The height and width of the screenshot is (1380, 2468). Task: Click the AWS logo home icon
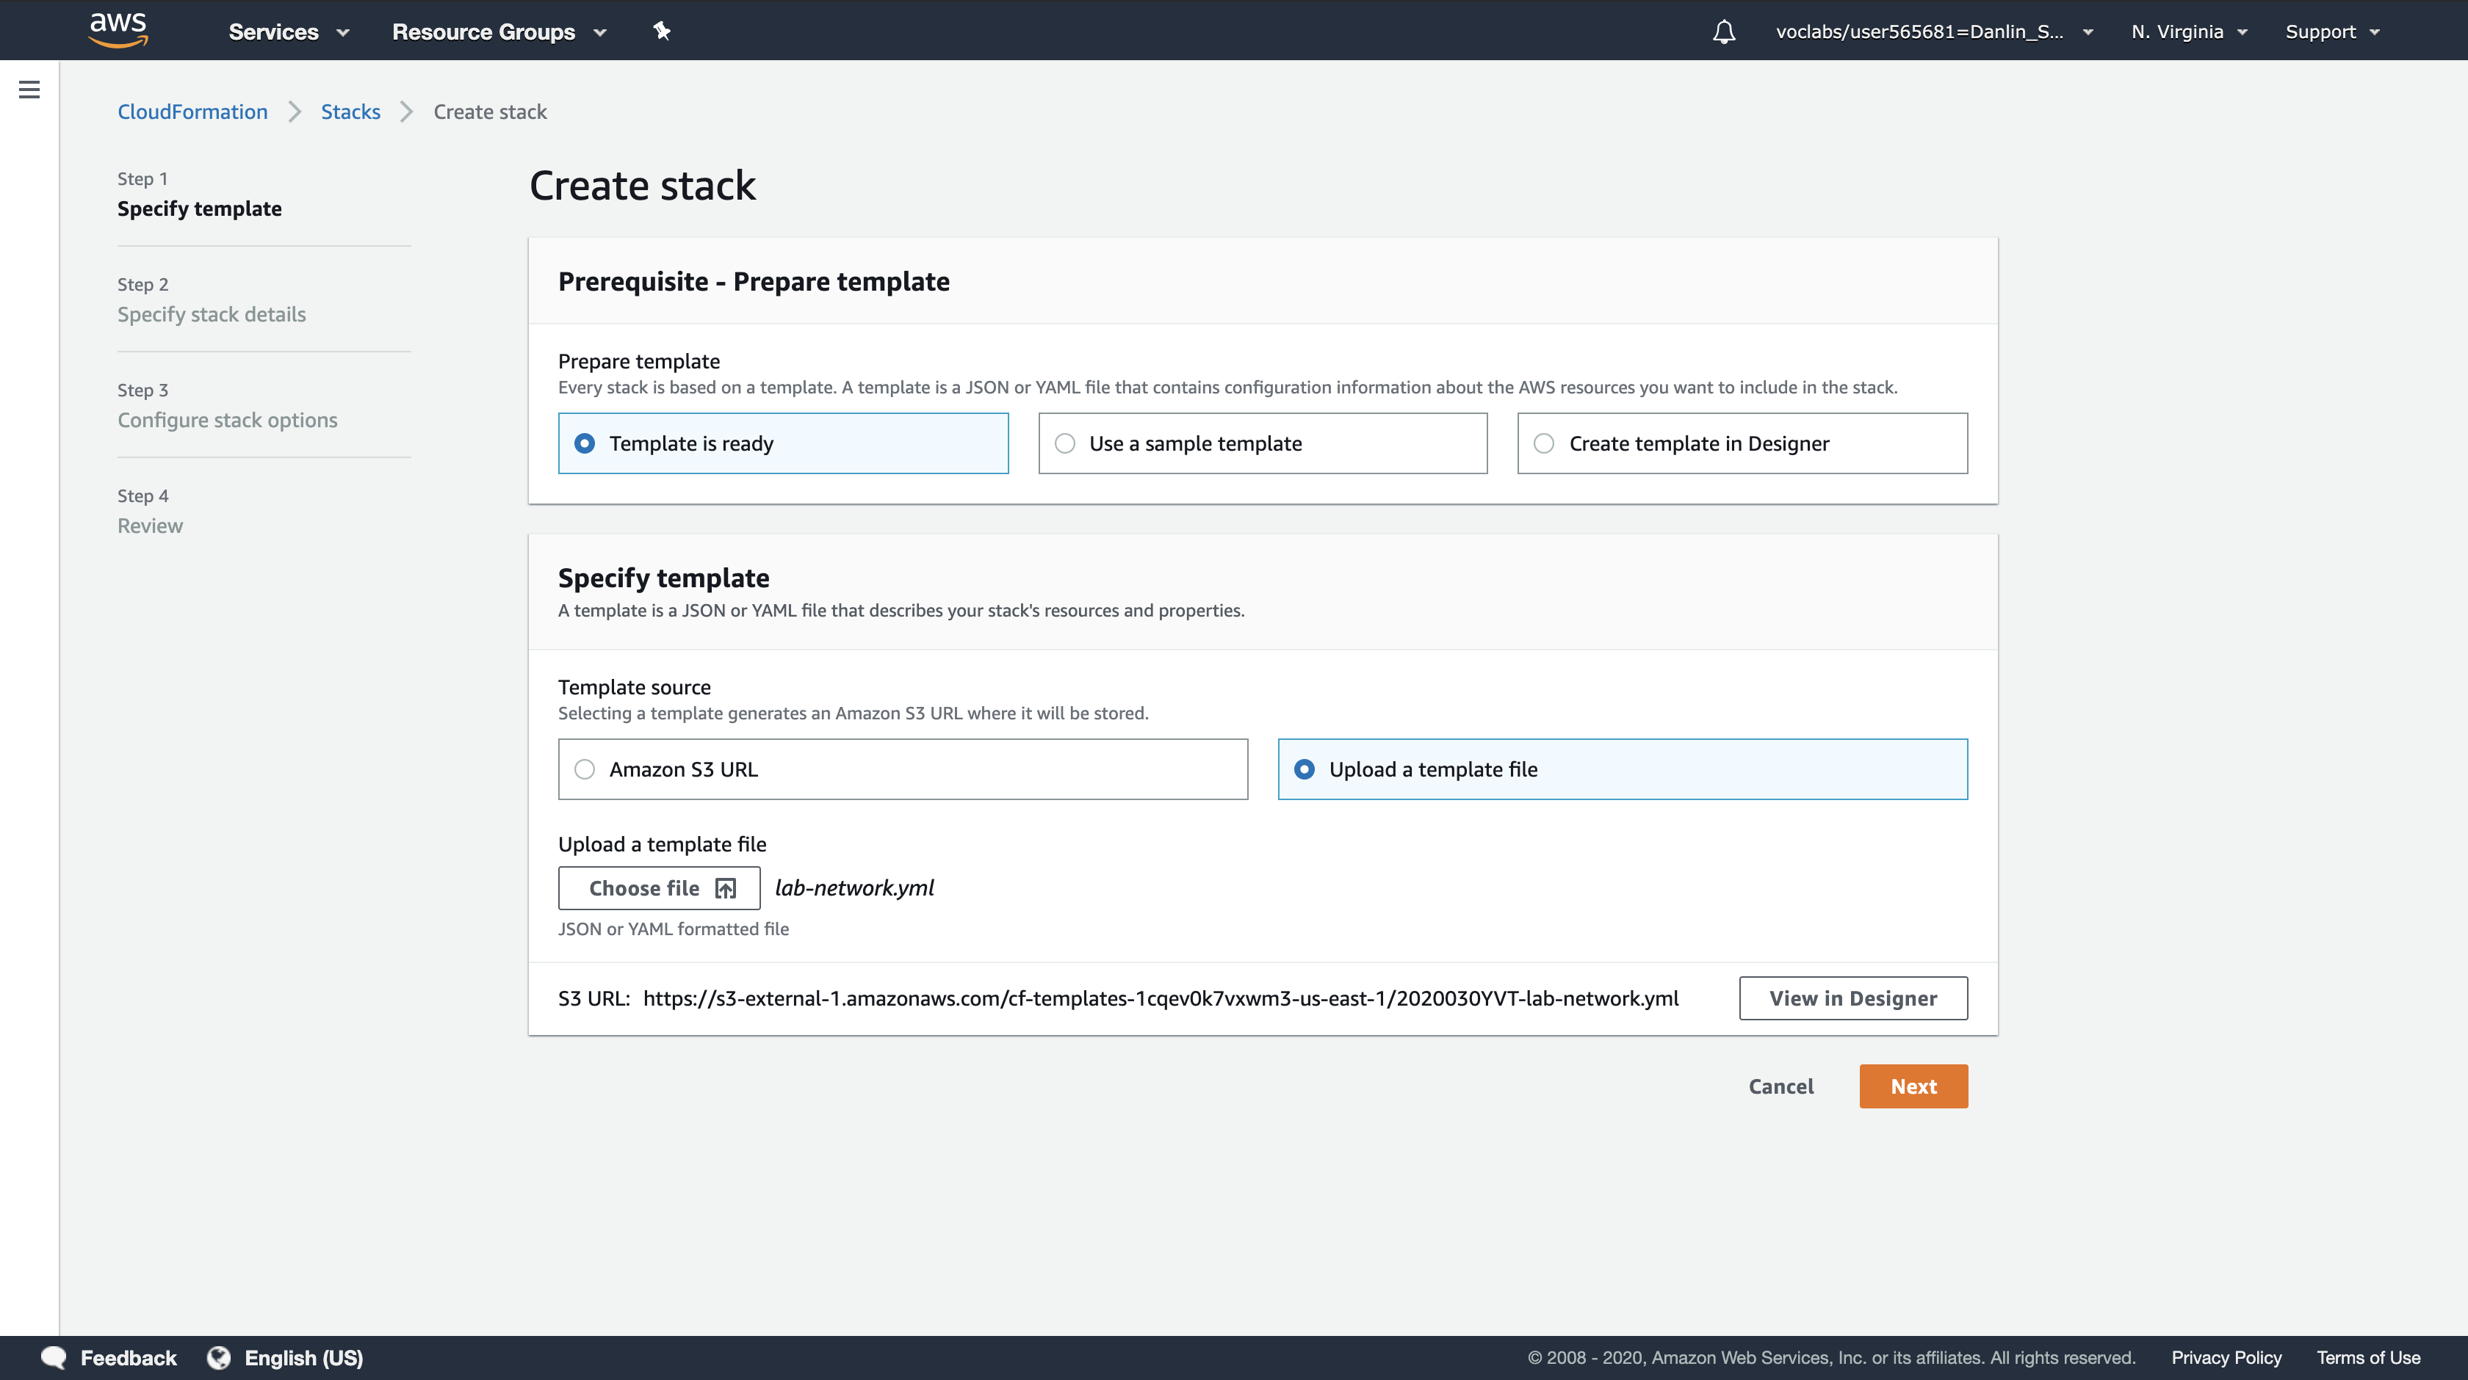tap(118, 29)
